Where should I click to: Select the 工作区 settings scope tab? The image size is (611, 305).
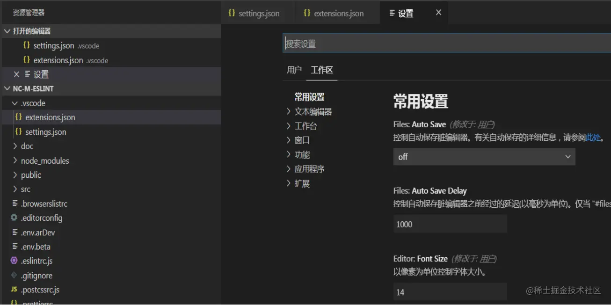pos(322,70)
